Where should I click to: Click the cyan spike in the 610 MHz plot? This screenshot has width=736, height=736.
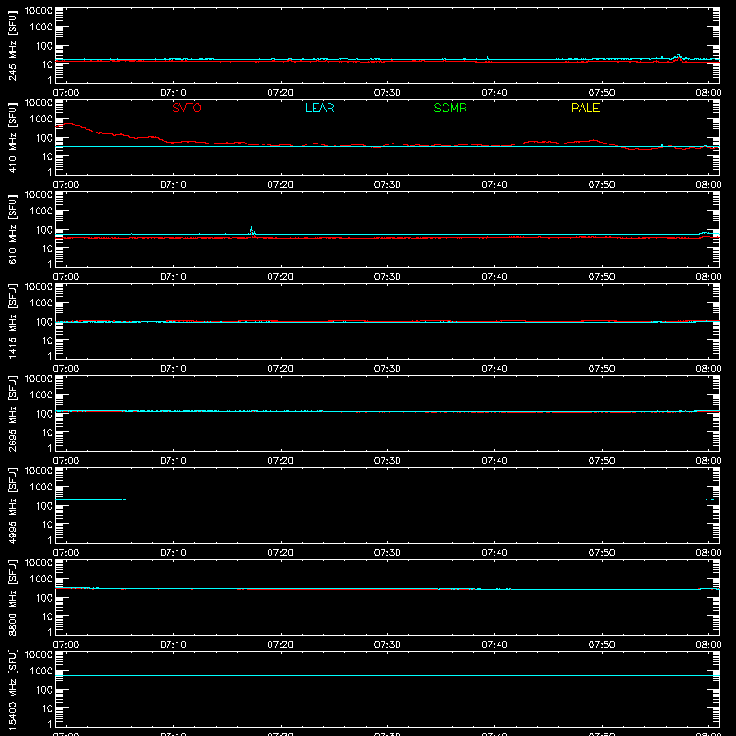[x=251, y=230]
